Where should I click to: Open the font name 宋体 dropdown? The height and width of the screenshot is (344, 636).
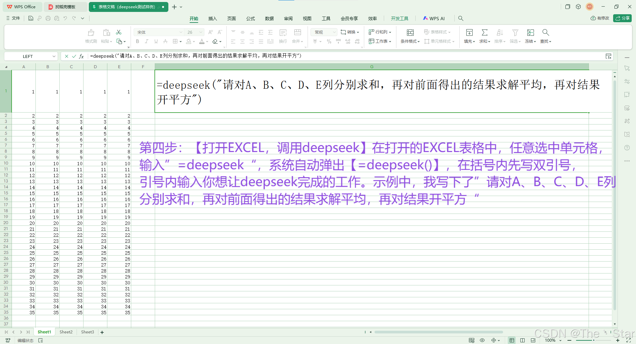coord(181,32)
